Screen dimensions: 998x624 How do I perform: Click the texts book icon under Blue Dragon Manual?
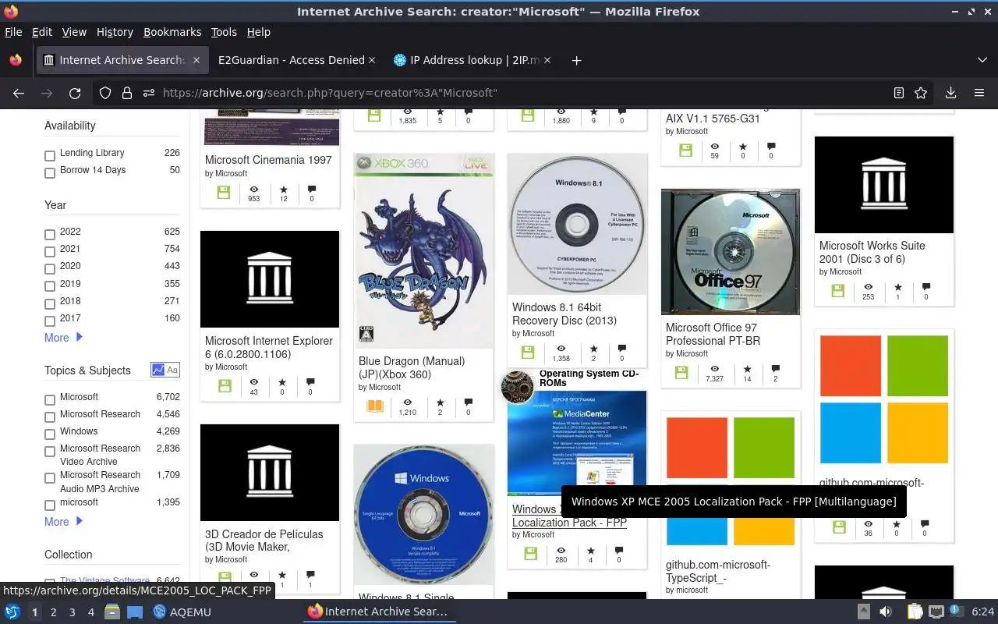coord(375,406)
